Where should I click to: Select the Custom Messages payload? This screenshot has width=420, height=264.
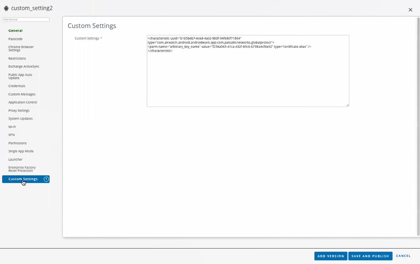22,94
